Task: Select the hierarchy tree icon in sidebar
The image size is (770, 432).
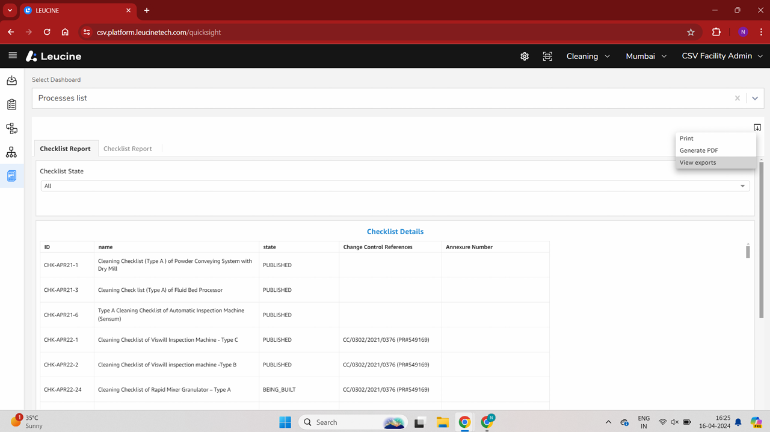Action: tap(11, 152)
